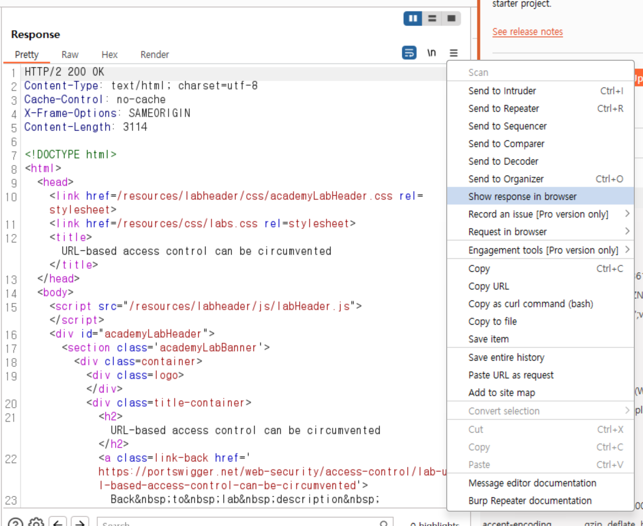
Task: Click Show response in browser
Action: pyautogui.click(x=540, y=197)
